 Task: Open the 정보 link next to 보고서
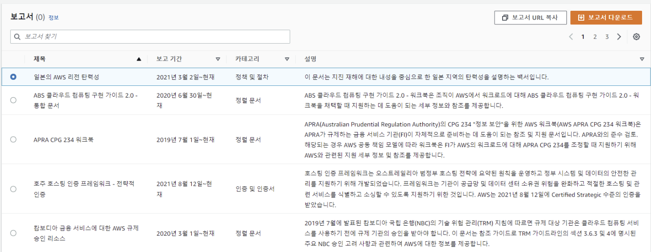pyautogui.click(x=54, y=17)
